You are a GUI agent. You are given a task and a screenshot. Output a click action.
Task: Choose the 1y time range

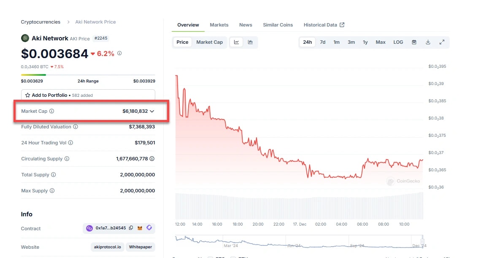[365, 42]
